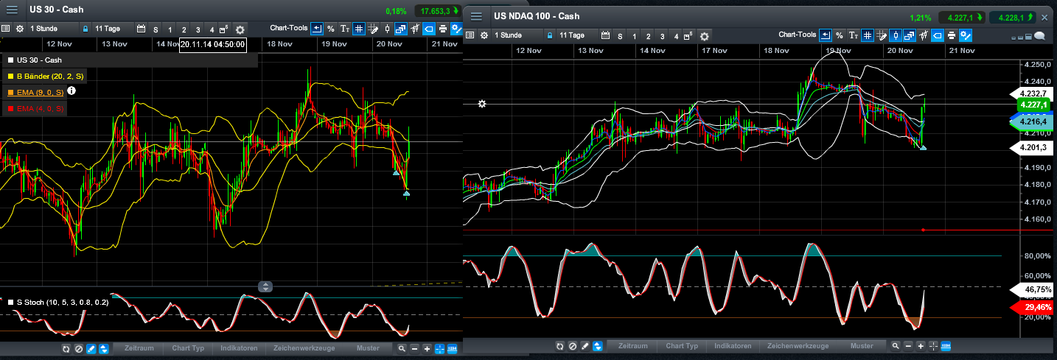The width and height of the screenshot is (1057, 360).
Task: Open '11 Tage' range dropdown in US 30
Action: [x=111, y=29]
